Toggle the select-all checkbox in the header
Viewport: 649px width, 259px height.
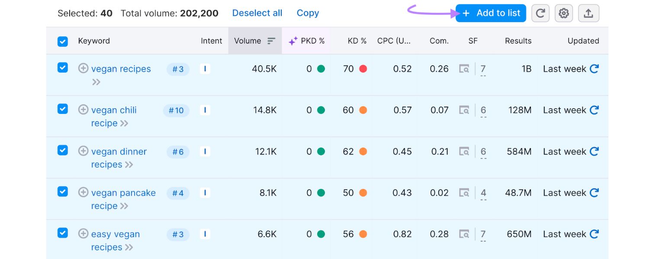[62, 41]
